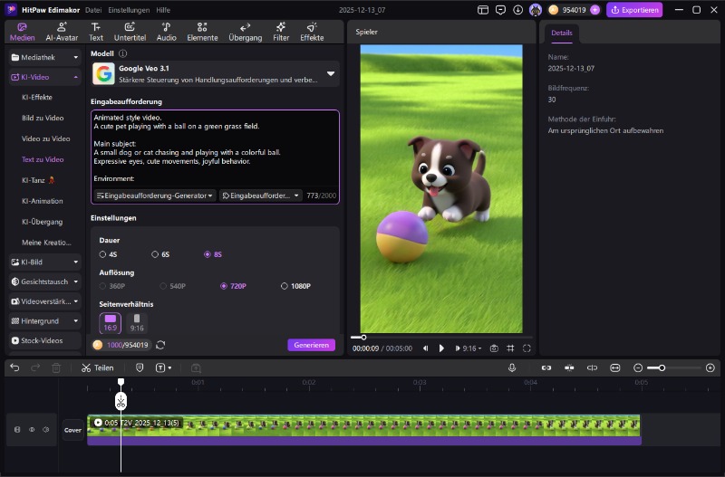Switch to the Audio tab
725x477 pixels.
[x=167, y=32]
